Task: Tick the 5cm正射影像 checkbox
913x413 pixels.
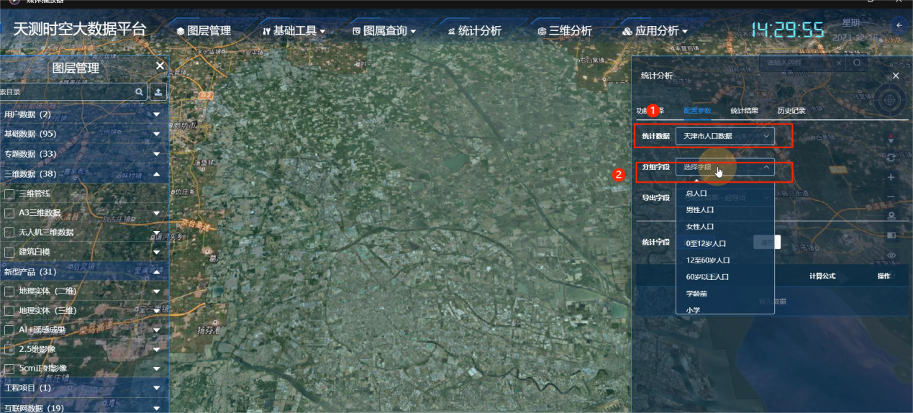Action: pyautogui.click(x=9, y=368)
